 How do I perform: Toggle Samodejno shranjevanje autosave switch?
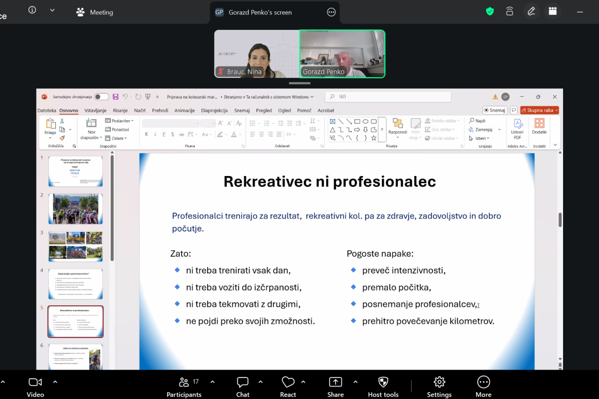click(101, 97)
